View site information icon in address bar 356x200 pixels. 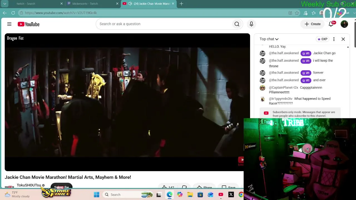(x=21, y=13)
